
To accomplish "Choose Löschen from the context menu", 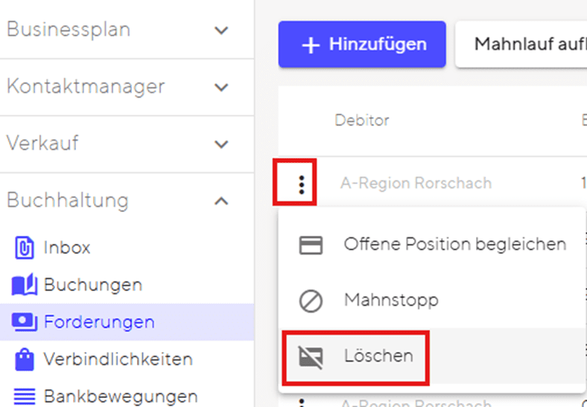I will coord(378,356).
